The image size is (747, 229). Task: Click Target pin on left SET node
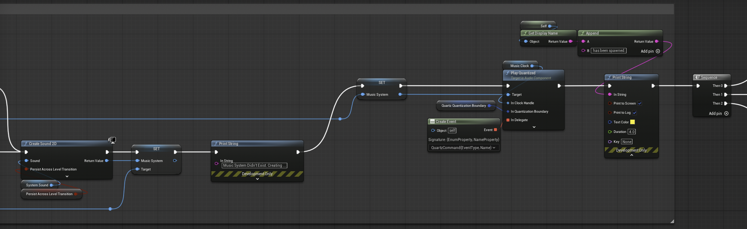(137, 169)
